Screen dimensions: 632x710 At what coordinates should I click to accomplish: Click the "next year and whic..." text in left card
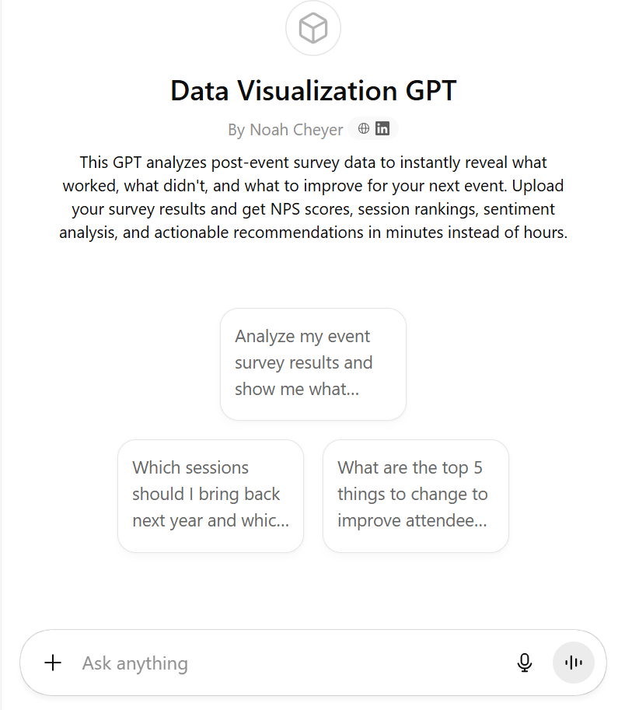tap(210, 521)
